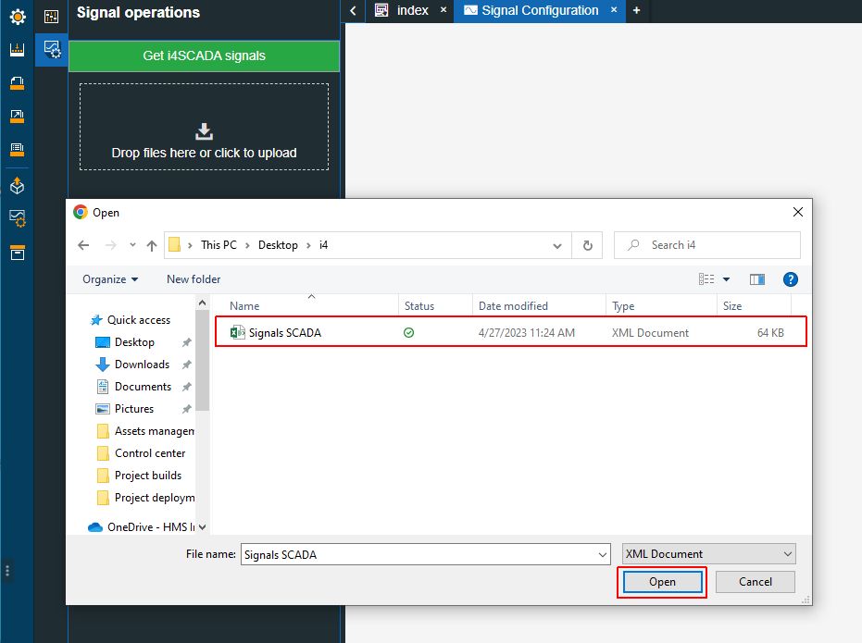Open the gear settings icon in the left sidebar
The height and width of the screenshot is (643, 862).
(x=18, y=17)
